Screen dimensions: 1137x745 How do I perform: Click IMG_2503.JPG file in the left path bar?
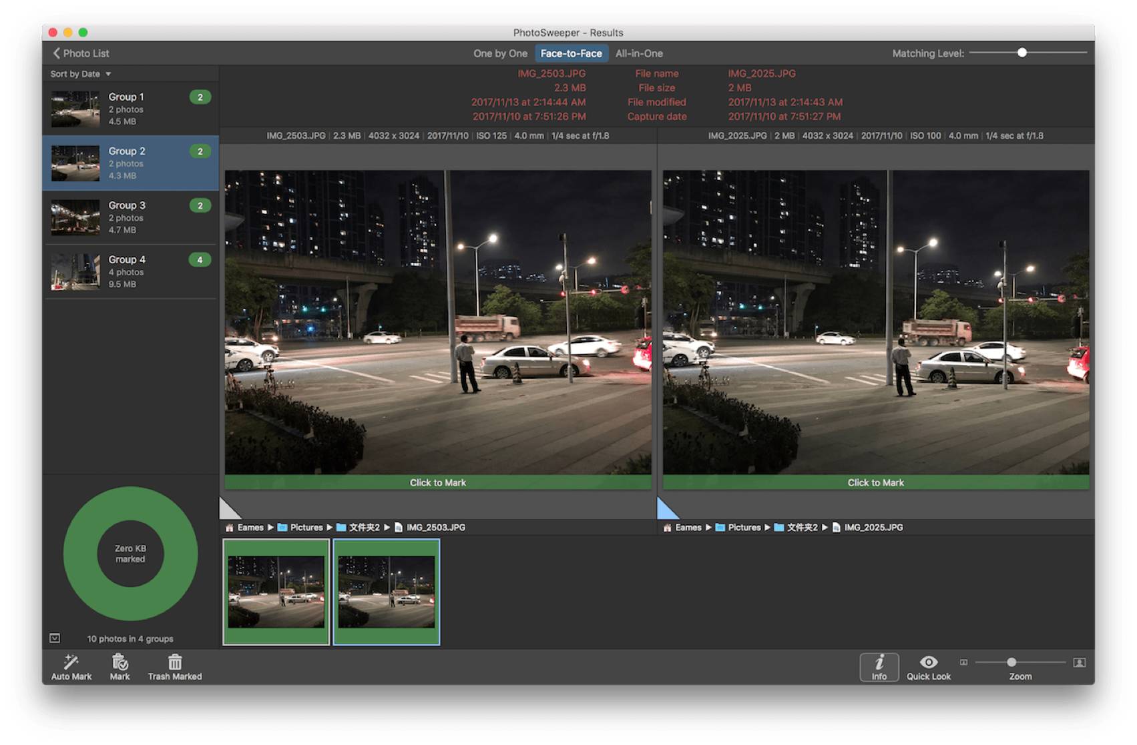430,528
